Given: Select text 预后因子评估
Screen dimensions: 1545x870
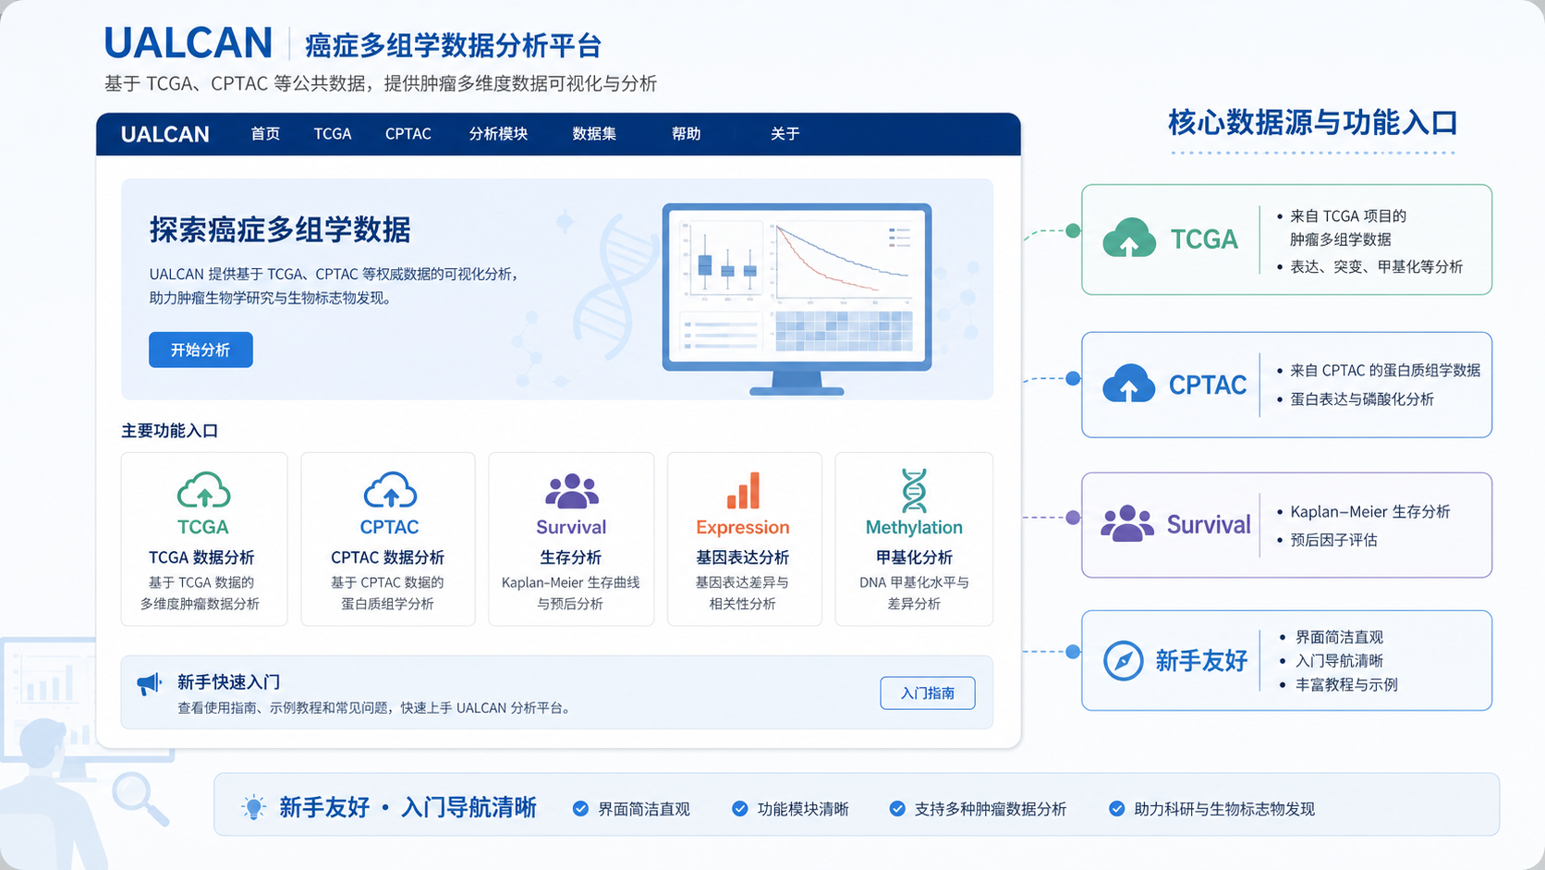Looking at the screenshot, I should pyautogui.click(x=1333, y=540).
